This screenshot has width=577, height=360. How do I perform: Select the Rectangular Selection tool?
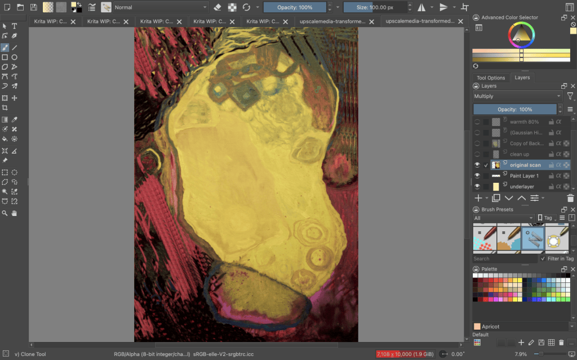(x=5, y=172)
